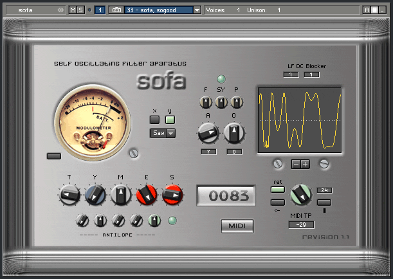This screenshot has height=279, width=393.
Task: Click the green LED beside Antilope knobs
Action: pyautogui.click(x=172, y=221)
